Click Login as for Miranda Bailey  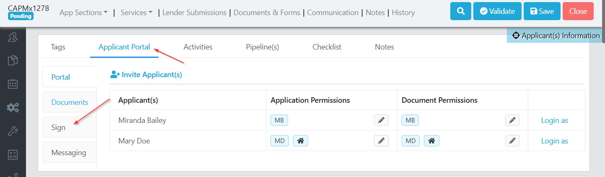[x=554, y=120]
